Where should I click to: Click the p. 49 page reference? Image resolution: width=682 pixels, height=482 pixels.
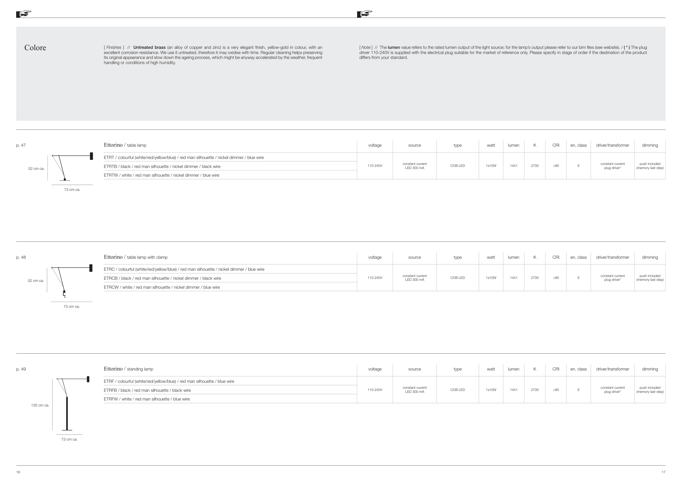point(21,369)
